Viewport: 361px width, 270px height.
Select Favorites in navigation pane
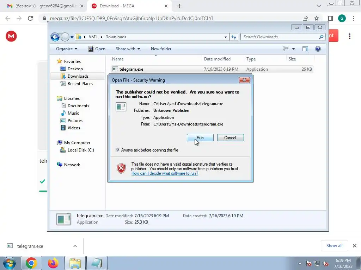point(72,62)
